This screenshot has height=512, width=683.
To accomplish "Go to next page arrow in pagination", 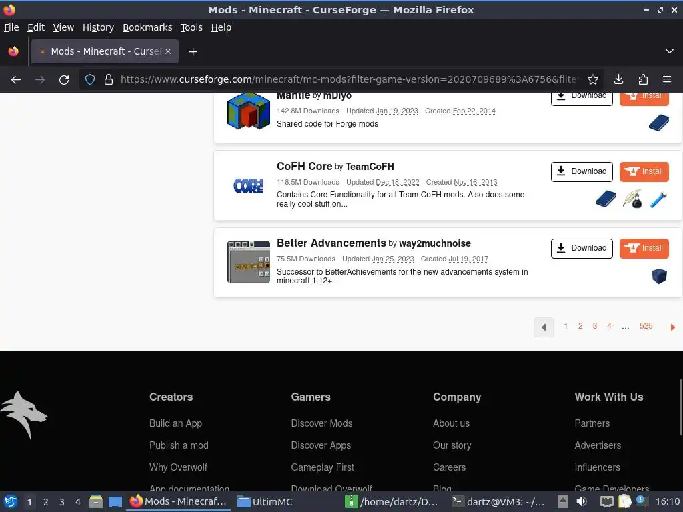I will click(x=672, y=327).
